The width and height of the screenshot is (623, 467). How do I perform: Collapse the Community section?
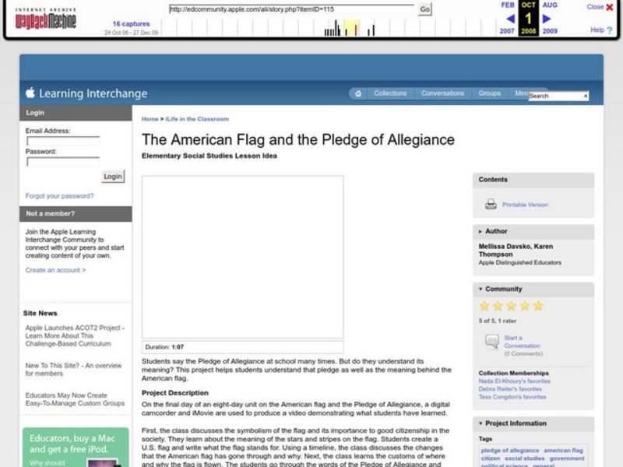pyautogui.click(x=481, y=289)
